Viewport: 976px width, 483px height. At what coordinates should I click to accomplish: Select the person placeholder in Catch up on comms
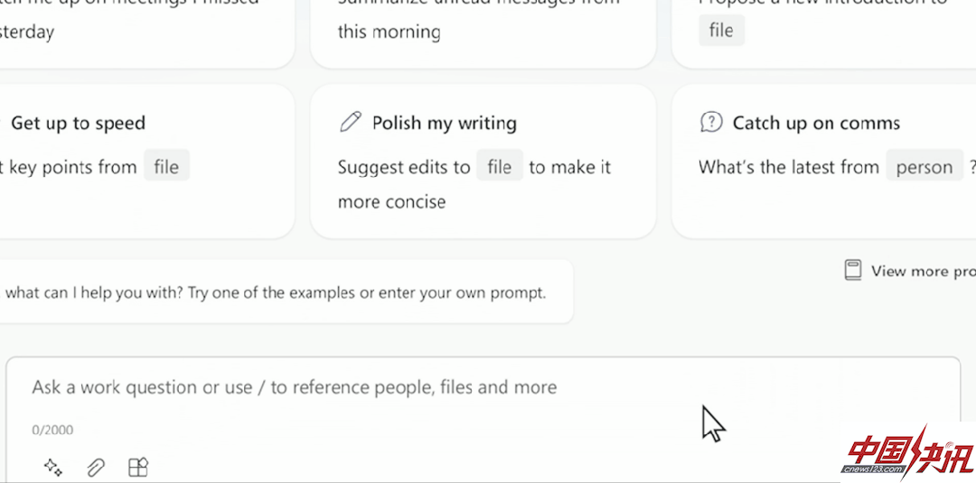(x=924, y=167)
